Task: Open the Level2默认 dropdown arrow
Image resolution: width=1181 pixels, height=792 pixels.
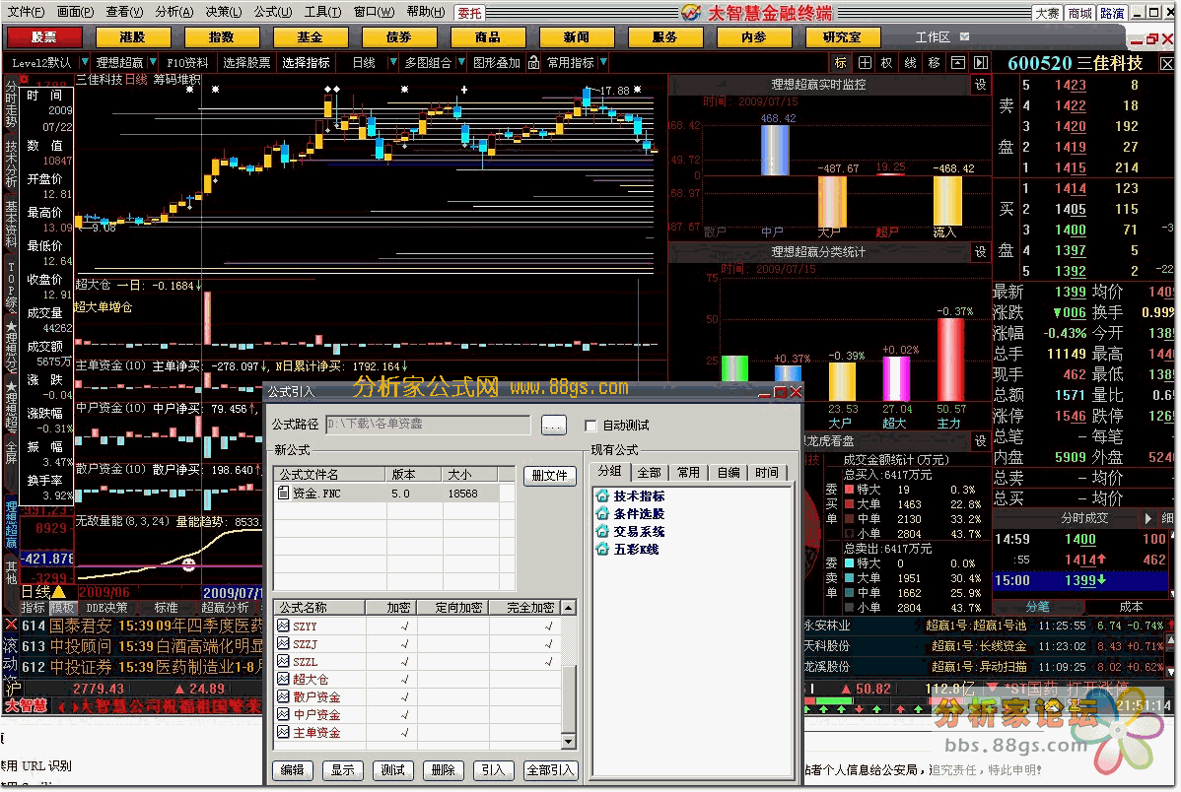Action: [85, 62]
